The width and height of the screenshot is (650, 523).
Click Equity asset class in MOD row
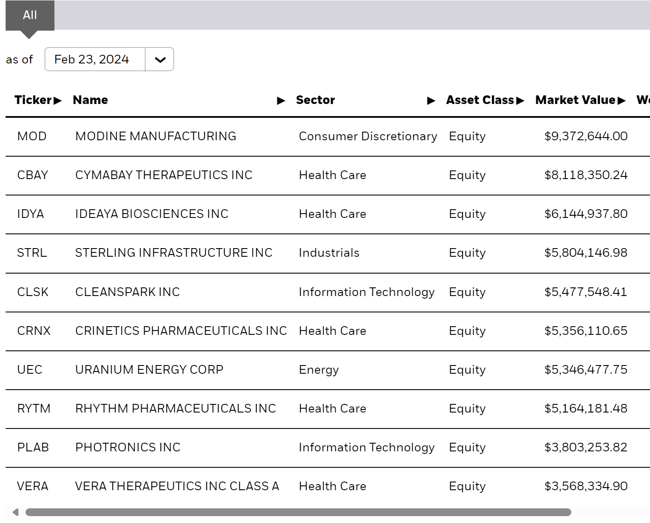pyautogui.click(x=467, y=137)
